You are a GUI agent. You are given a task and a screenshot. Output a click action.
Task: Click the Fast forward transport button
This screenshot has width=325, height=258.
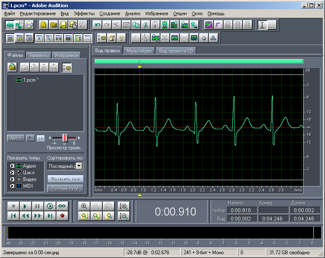(37, 216)
